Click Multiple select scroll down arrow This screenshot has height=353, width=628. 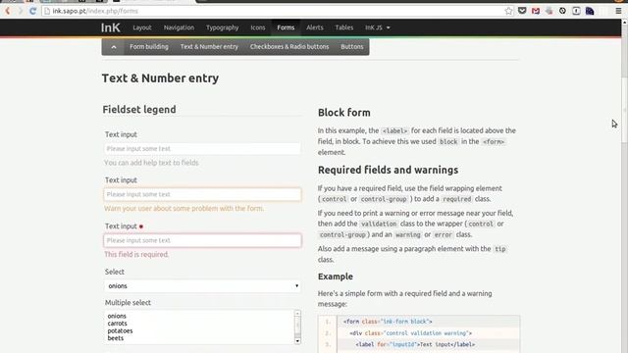click(297, 341)
